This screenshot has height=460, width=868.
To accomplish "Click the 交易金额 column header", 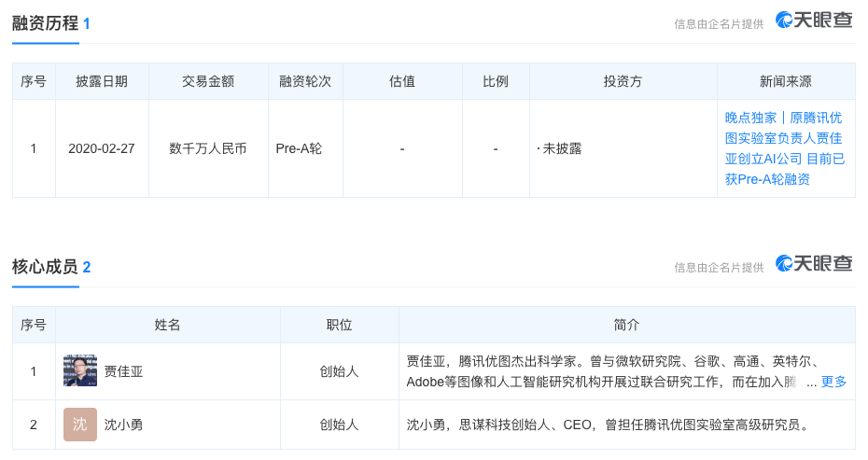I will [208, 81].
